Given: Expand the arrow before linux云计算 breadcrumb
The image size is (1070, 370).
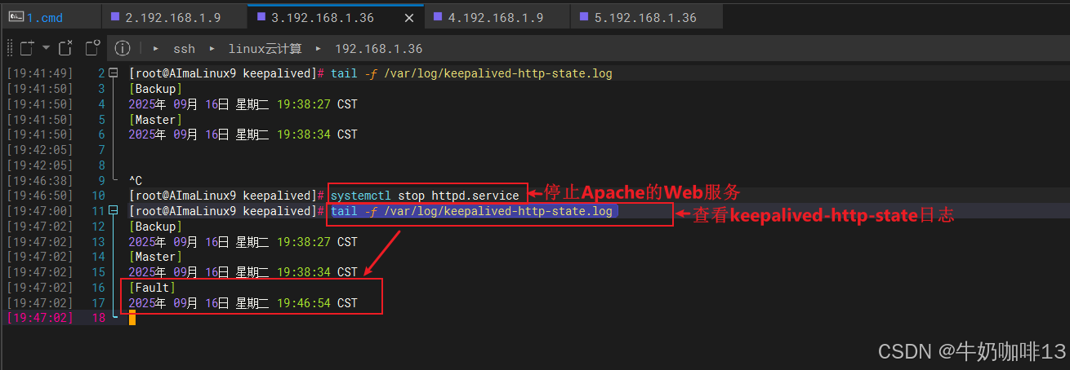Looking at the screenshot, I should 212,49.
